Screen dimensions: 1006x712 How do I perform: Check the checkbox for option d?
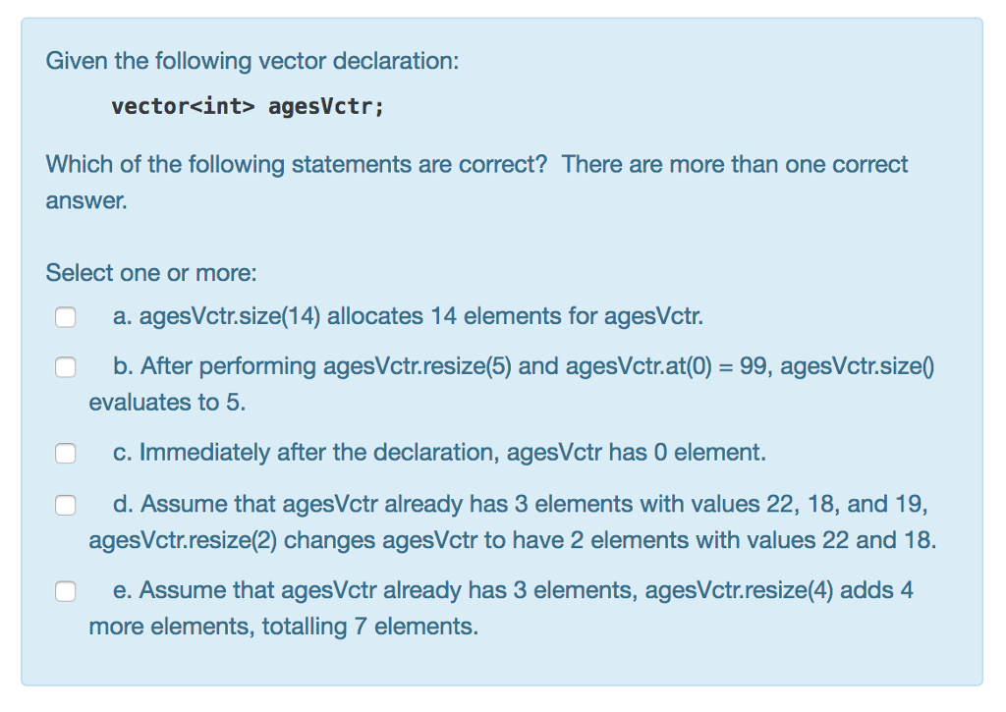tap(65, 504)
